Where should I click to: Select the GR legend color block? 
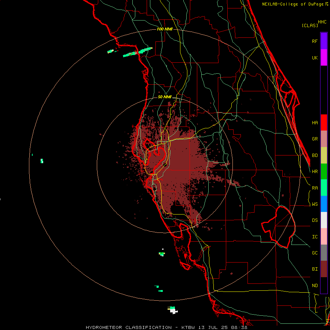click(x=324, y=139)
